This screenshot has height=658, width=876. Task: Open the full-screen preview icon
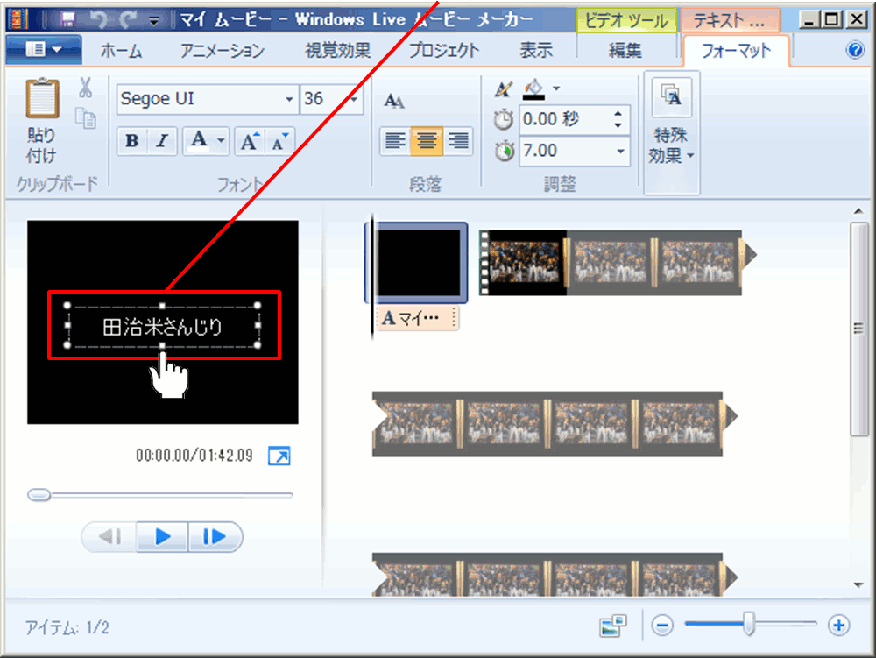pos(279,456)
